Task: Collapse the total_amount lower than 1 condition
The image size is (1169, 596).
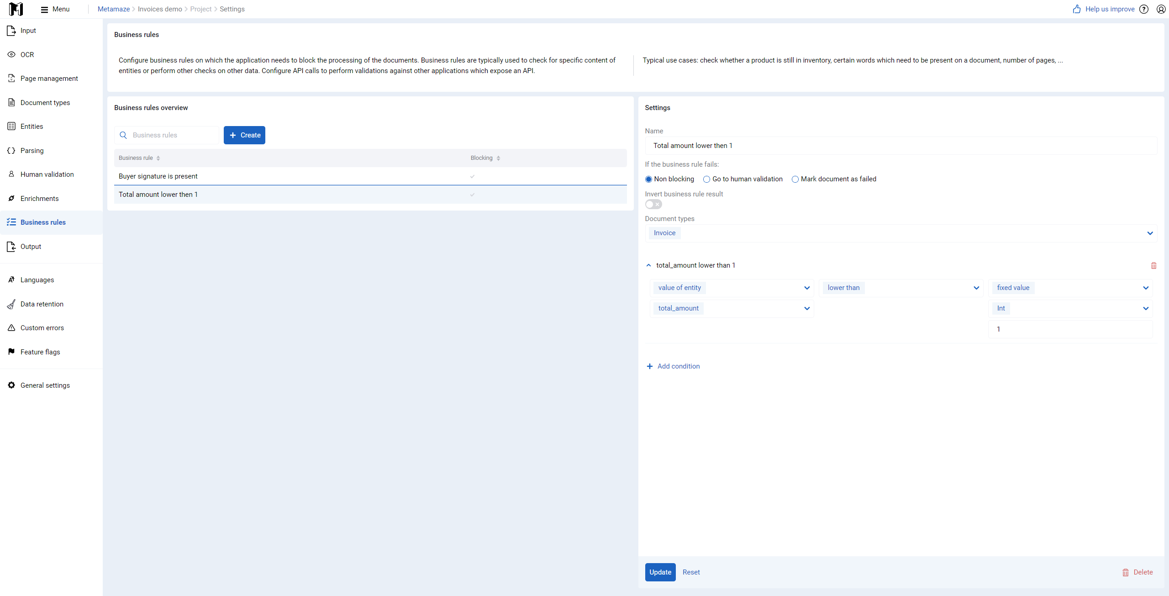Action: pos(648,265)
